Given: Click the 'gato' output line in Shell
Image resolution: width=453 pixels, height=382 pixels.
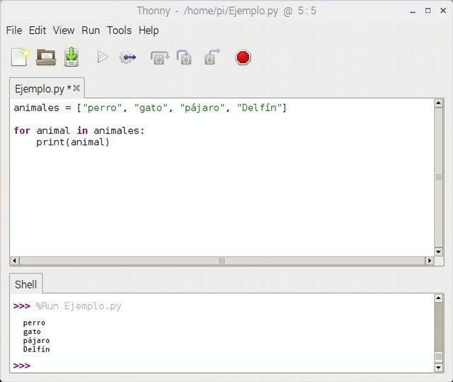Looking at the screenshot, I should click(32, 332).
